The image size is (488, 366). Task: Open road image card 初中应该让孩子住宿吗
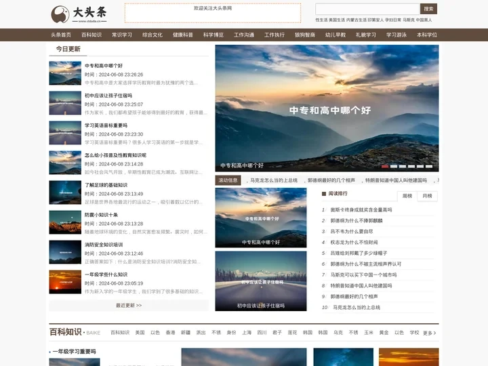261,281
